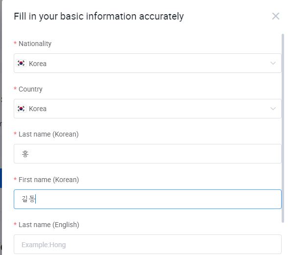Click the Country field label
The height and width of the screenshot is (255, 288).
(30, 89)
